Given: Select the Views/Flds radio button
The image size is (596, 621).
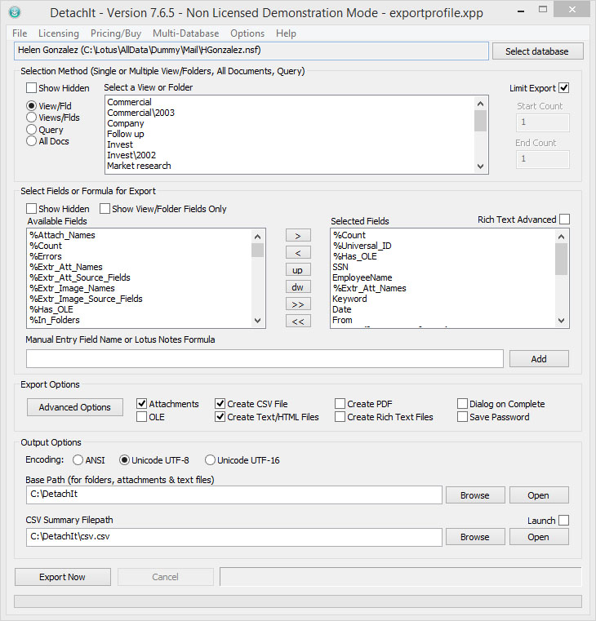Looking at the screenshot, I should click(x=31, y=118).
